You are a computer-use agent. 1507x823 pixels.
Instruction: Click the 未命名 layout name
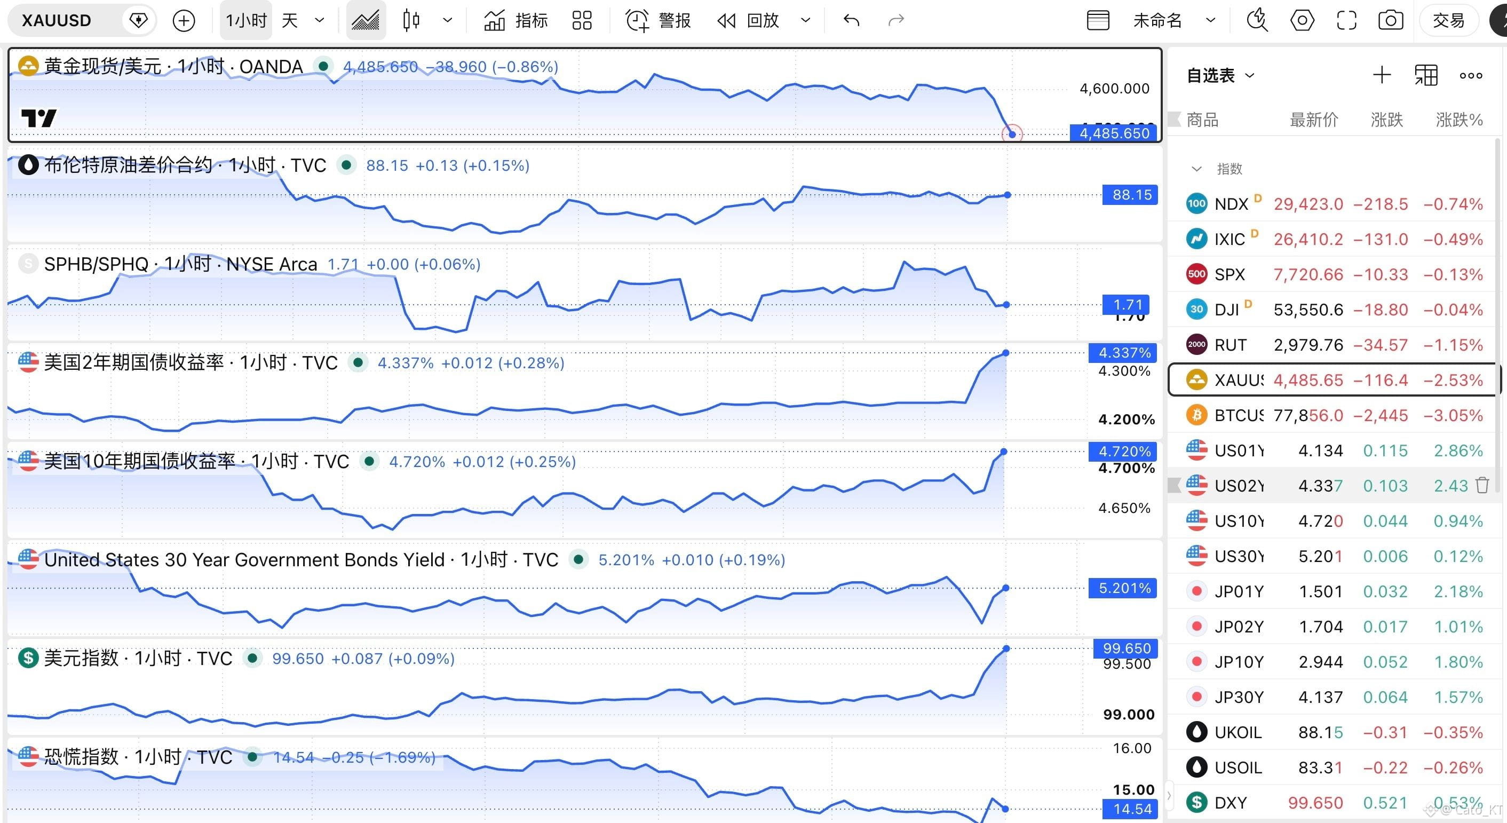point(1158,20)
